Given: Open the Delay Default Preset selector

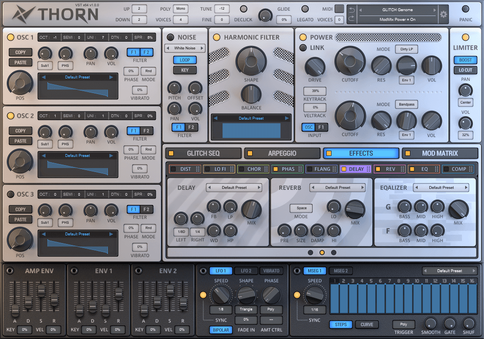Looking at the screenshot, I should pos(234,187).
